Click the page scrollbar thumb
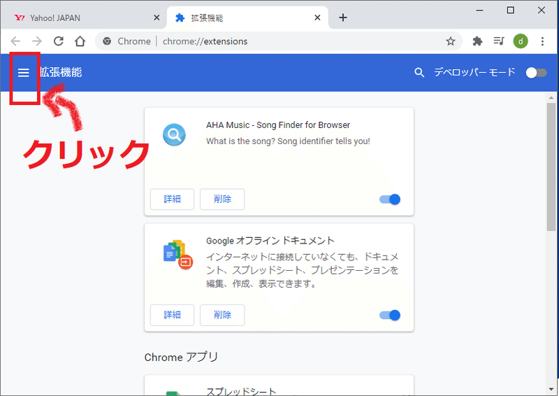 click(551, 167)
